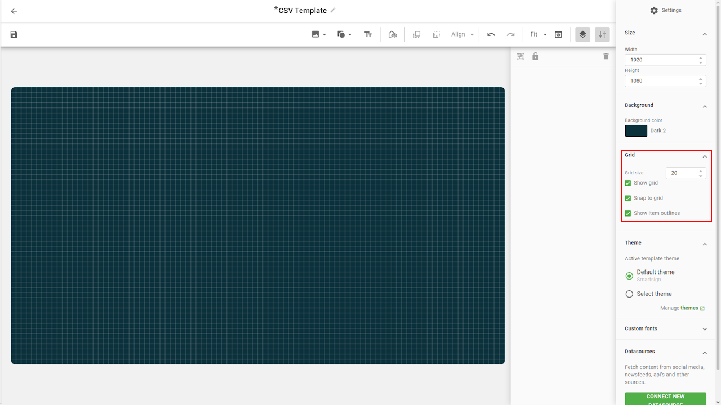
Task: Choose the Select theme radio button
Action: coord(629,294)
